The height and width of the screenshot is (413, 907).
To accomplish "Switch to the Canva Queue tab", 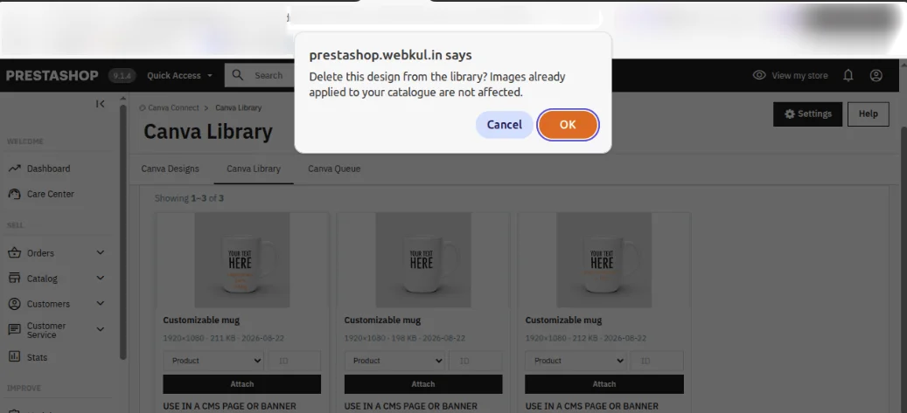I will click(334, 169).
